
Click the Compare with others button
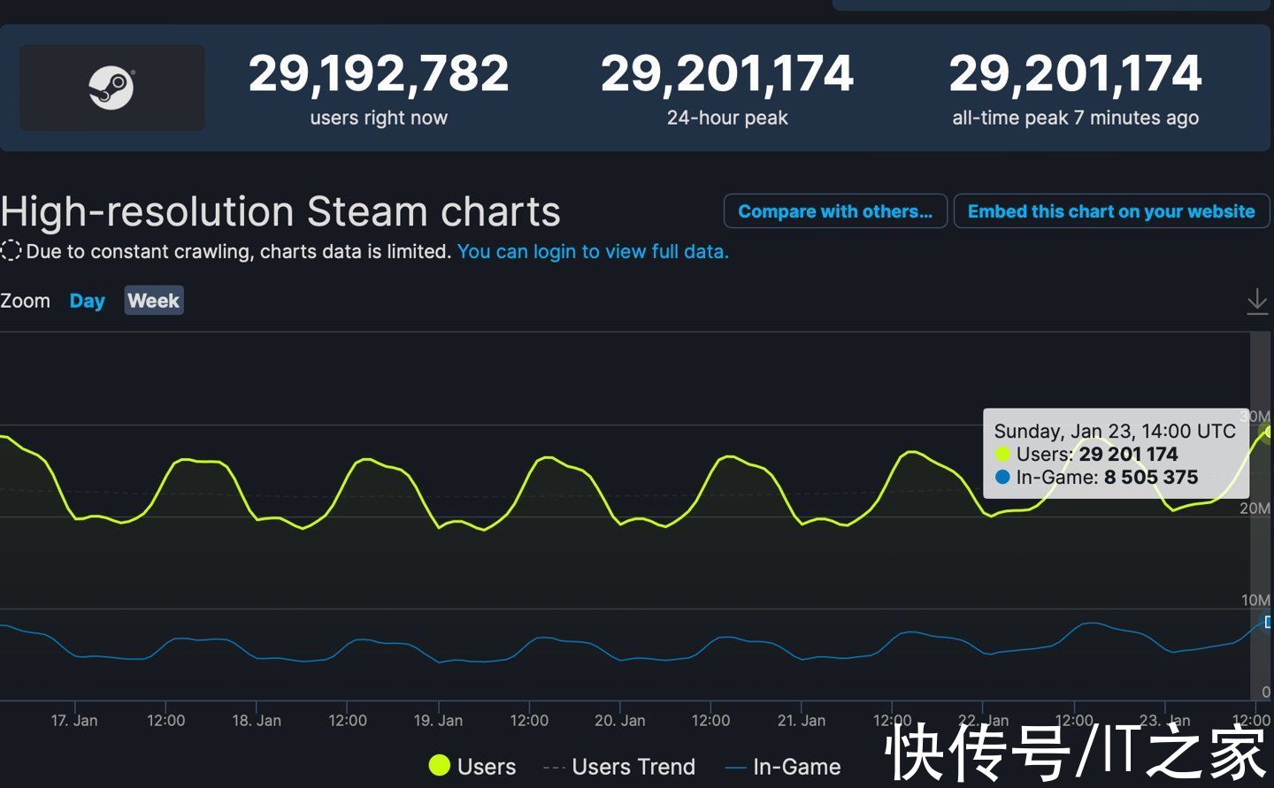(835, 211)
